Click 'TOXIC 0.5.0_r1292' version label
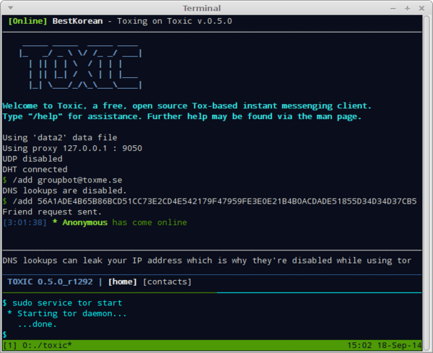 (50, 282)
